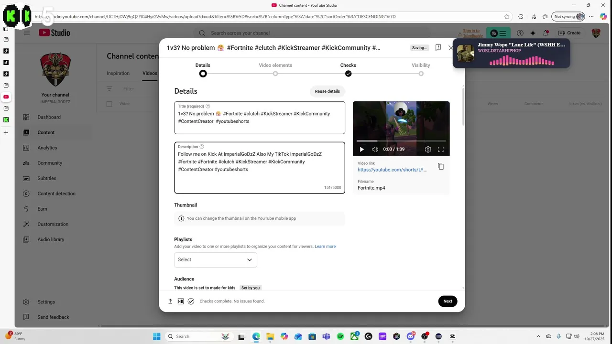Viewport: 612px width, 344px height.
Task: Click the Create button
Action: tap(569, 33)
